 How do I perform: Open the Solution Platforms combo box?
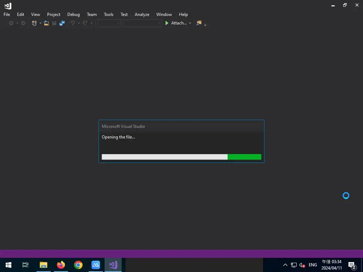142,23
